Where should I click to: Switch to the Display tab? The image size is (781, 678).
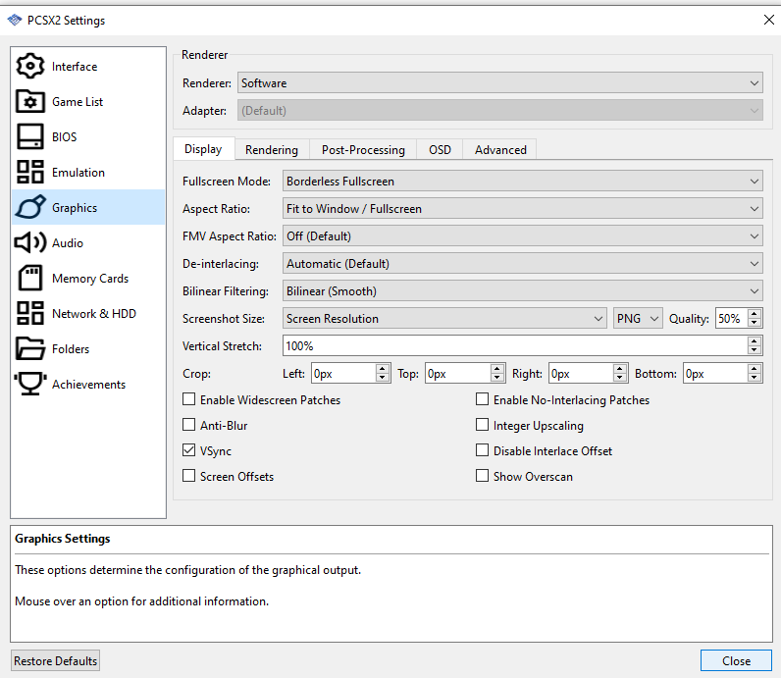[x=203, y=149]
